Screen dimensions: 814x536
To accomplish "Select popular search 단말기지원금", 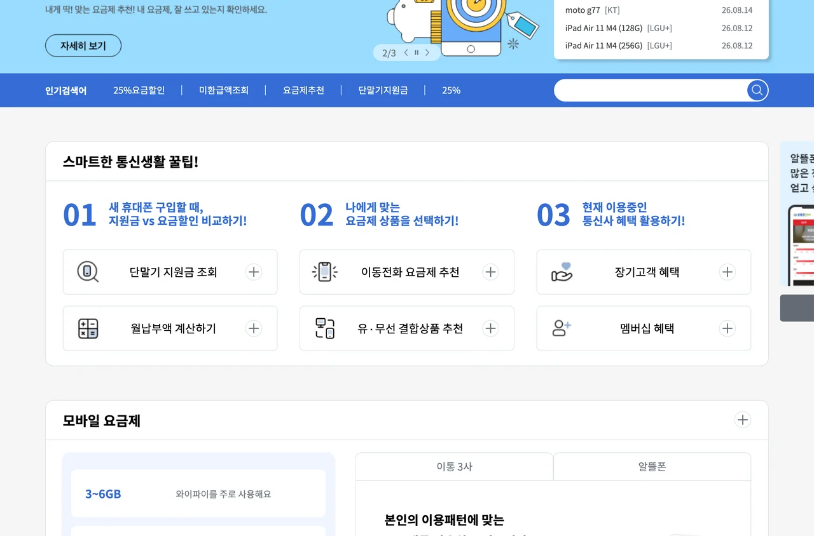I will click(383, 90).
